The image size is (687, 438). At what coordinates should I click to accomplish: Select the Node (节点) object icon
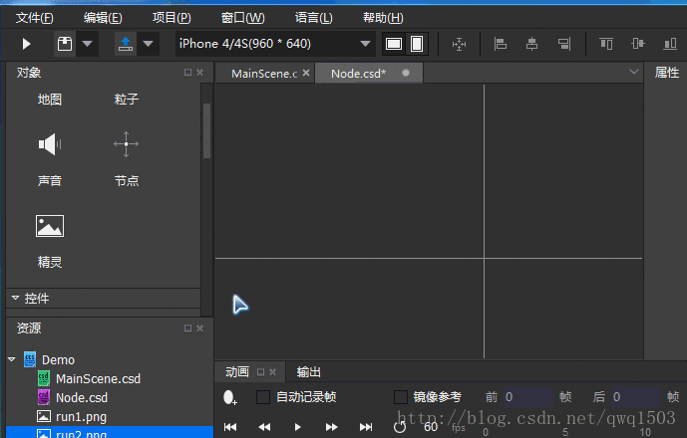click(x=127, y=144)
